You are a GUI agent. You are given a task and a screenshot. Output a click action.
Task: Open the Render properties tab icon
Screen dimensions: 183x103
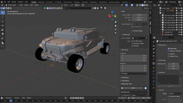point(154,46)
